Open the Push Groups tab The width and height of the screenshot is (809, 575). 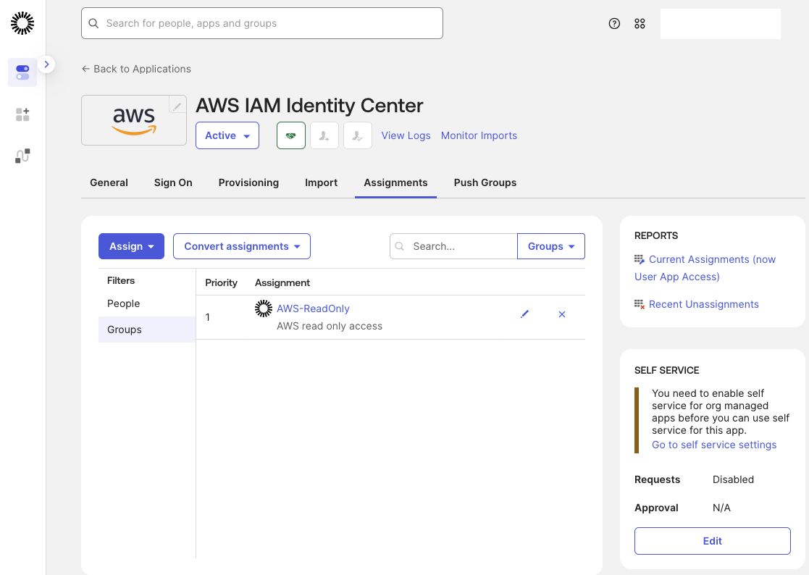(x=485, y=182)
